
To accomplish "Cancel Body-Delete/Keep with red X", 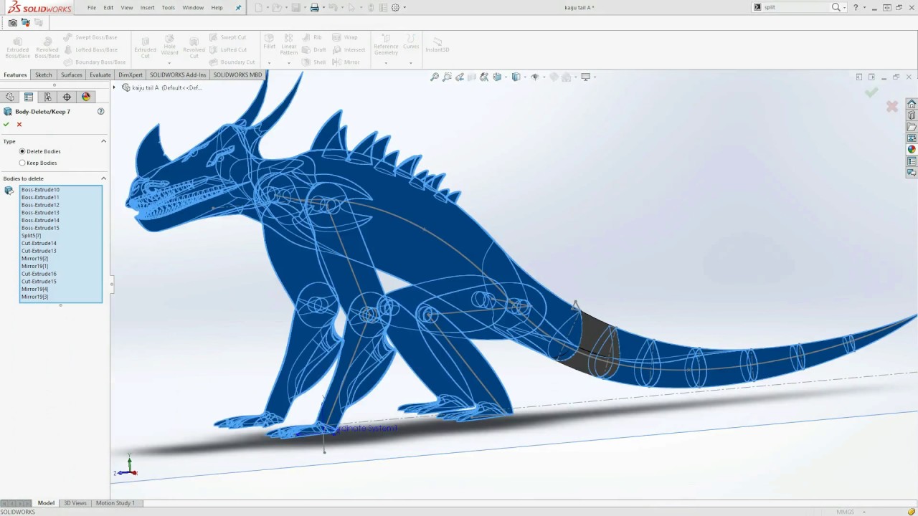I will point(19,125).
